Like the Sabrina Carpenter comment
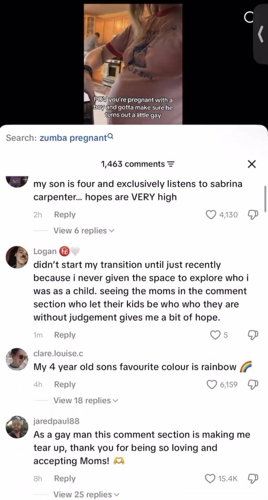268x500 pixels. tap(211, 215)
